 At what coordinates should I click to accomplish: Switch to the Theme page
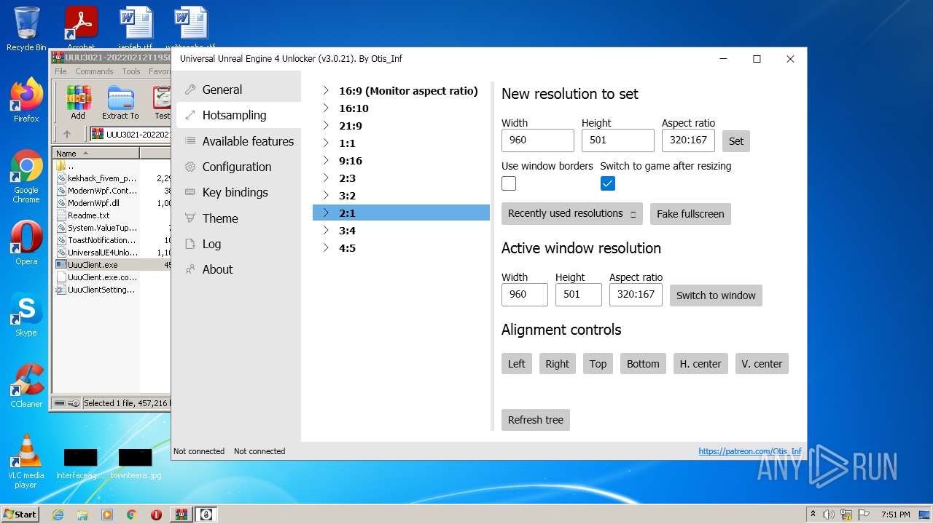coord(238,218)
